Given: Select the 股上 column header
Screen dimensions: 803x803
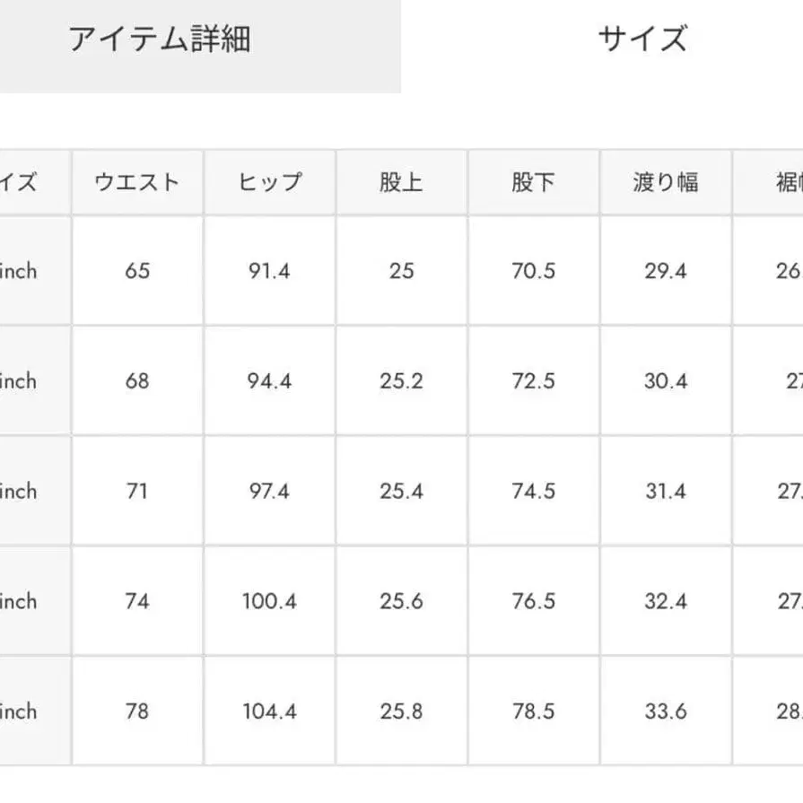Looking at the screenshot, I should [401, 182].
